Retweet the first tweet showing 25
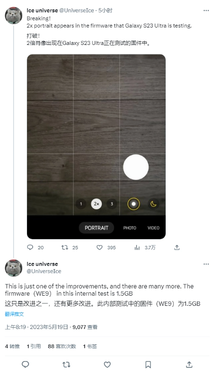This screenshot has height=373, width=211. click(x=70, y=247)
